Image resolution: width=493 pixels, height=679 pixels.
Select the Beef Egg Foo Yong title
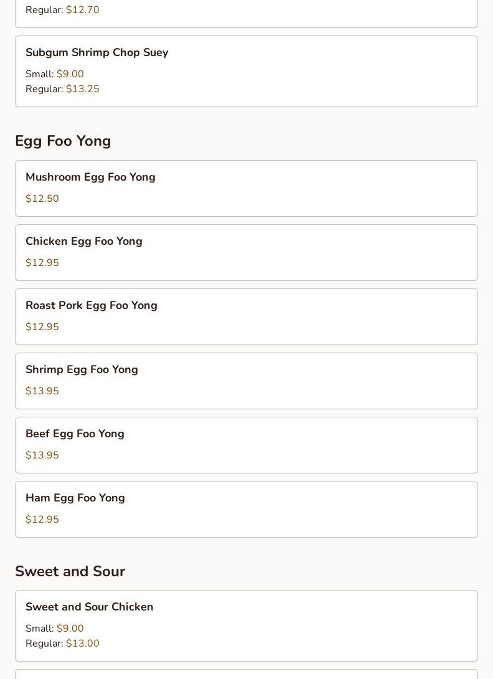click(x=75, y=434)
